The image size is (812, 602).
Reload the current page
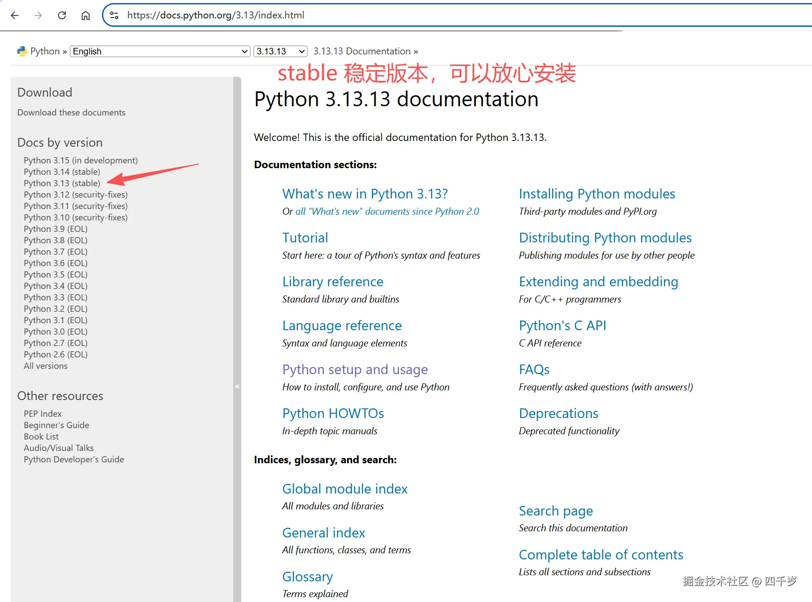(x=62, y=15)
